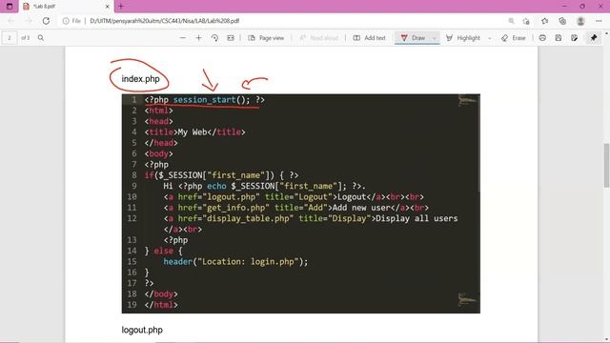The width and height of the screenshot is (610, 343).
Task: Edit the PDF page number field
Action: 10,38
